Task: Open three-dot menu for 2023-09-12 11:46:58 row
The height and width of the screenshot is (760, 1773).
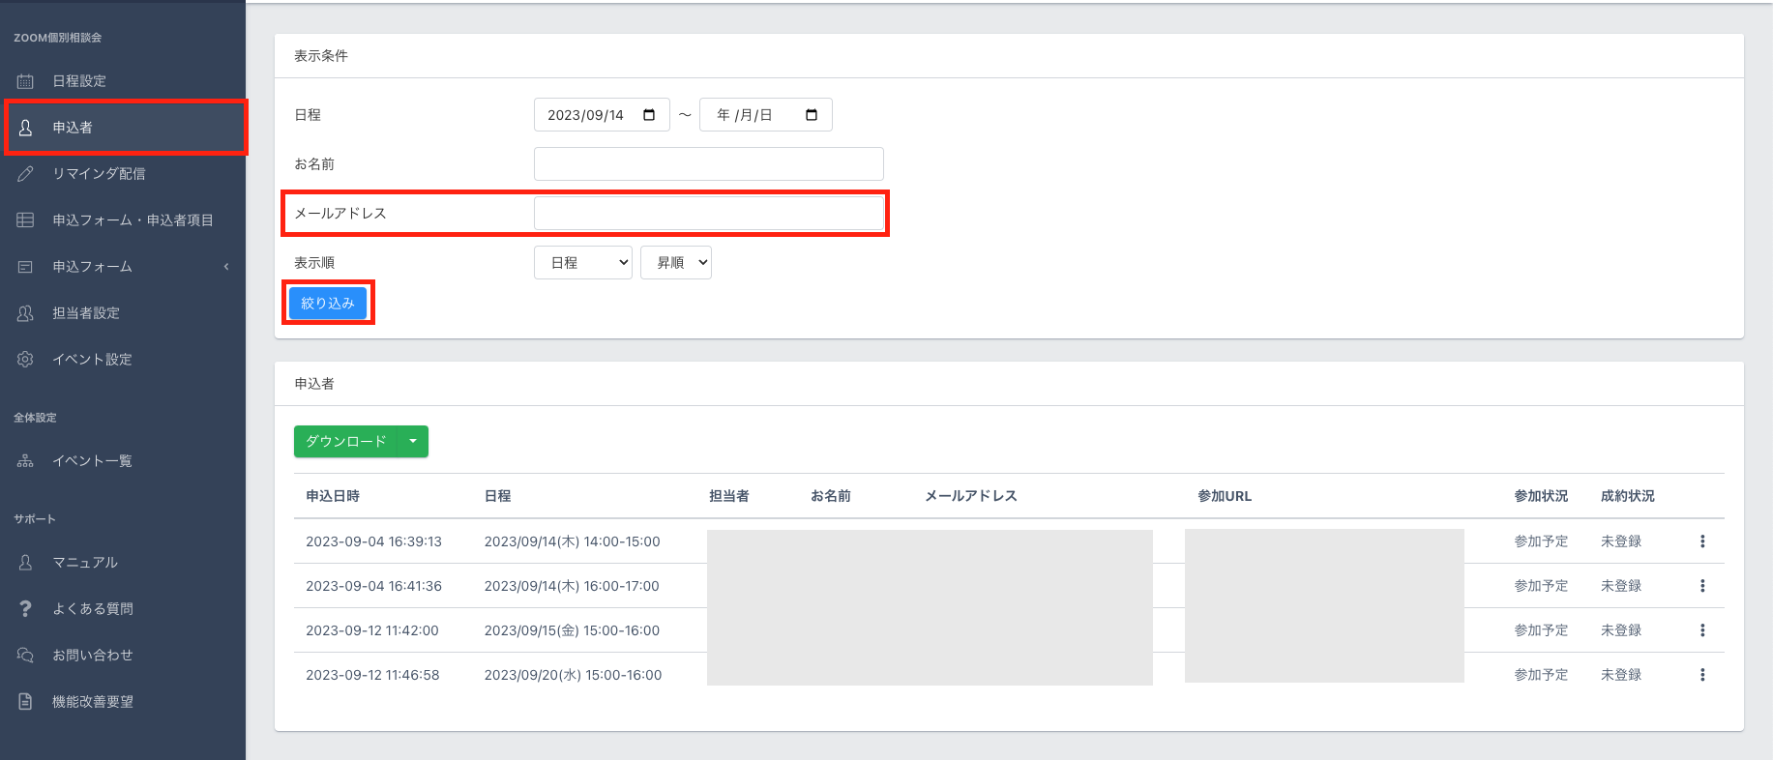Action: (1702, 675)
